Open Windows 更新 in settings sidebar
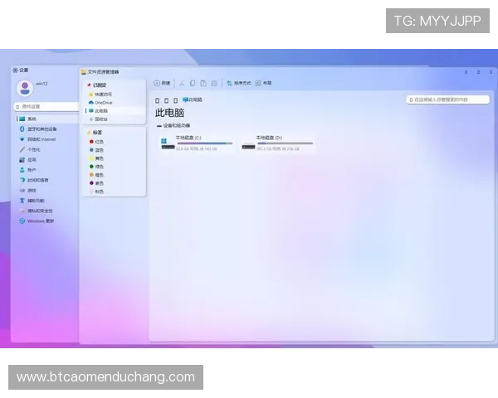Viewport: 498px width, 398px height. [40, 221]
